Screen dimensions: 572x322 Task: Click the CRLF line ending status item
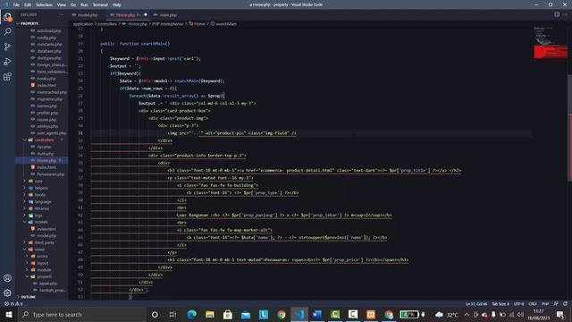tap(533, 304)
